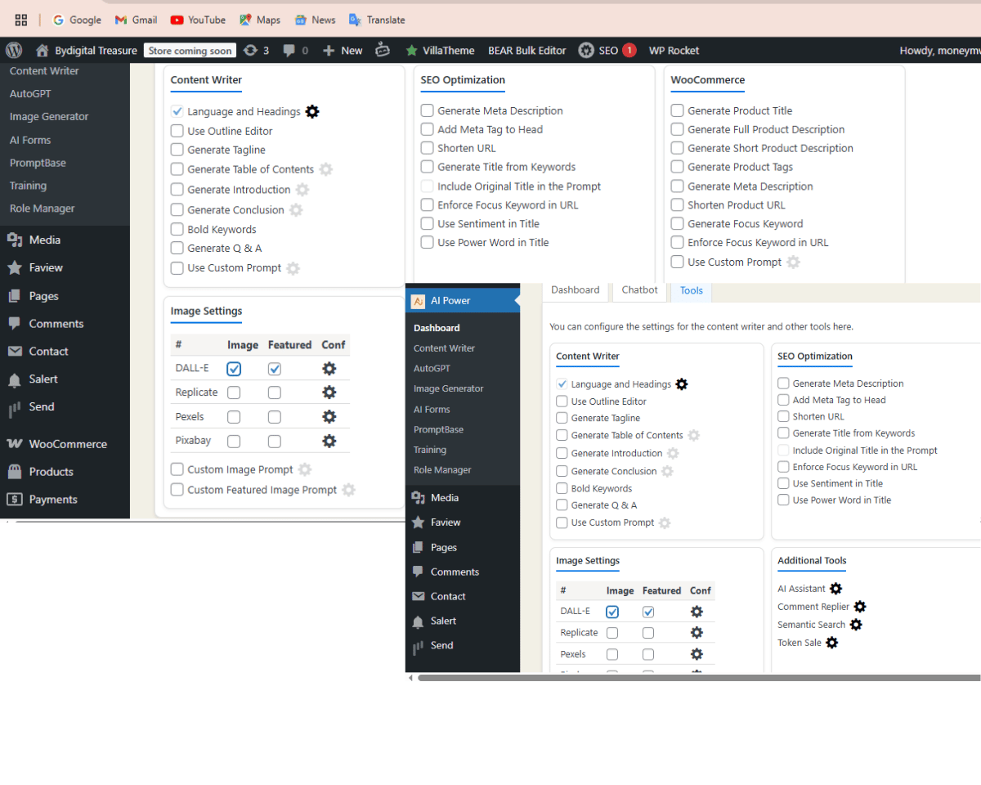Click the Store coming soon badge
The image size is (981, 785).
(x=190, y=51)
